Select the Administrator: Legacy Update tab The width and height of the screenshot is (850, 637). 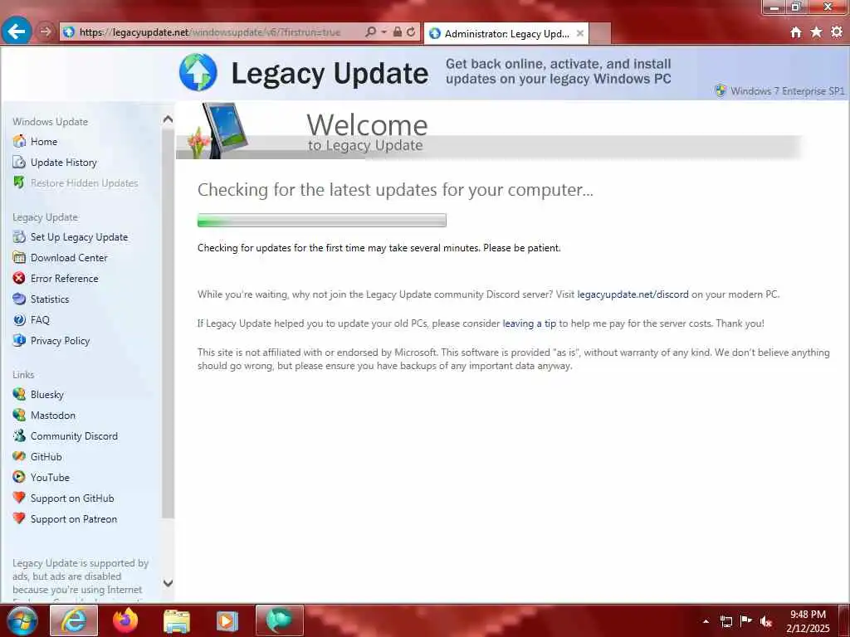pos(506,33)
